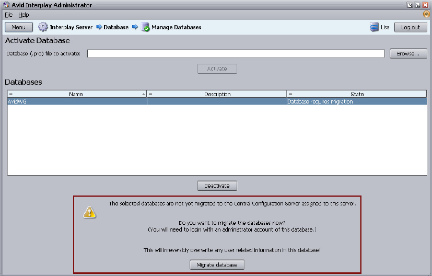
Task: Sort by the Name column header
Action: pyautogui.click(x=76, y=94)
